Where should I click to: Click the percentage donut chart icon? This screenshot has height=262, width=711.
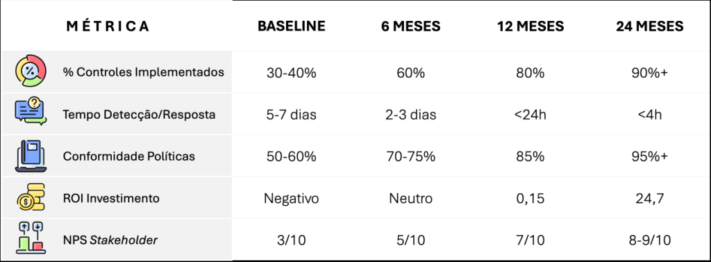pos(31,72)
